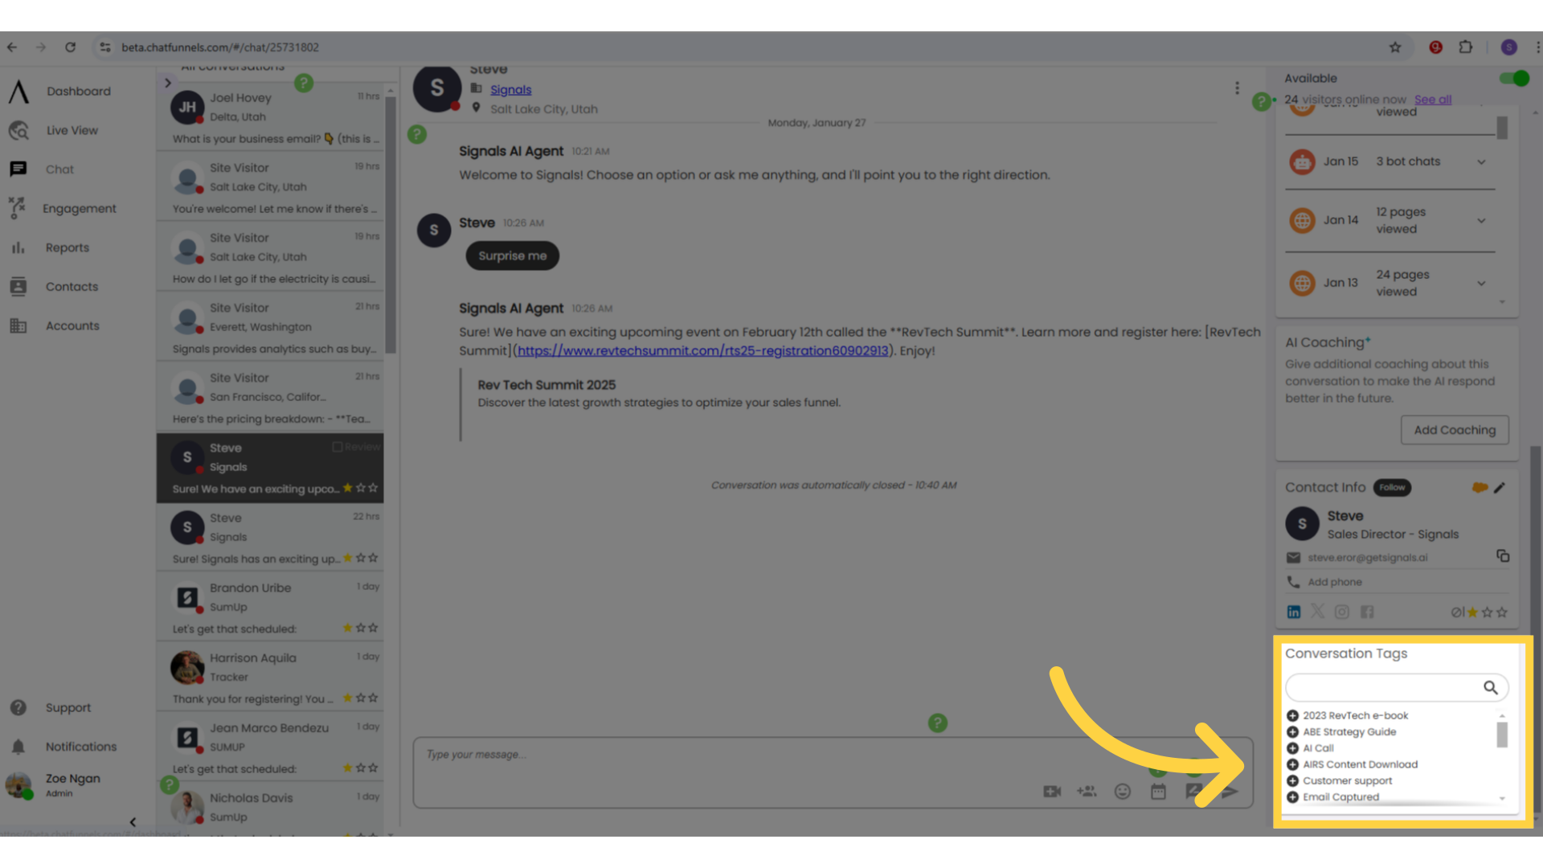This screenshot has width=1543, height=868.
Task: Add the AIRS Content Download tag
Action: pos(1292,765)
